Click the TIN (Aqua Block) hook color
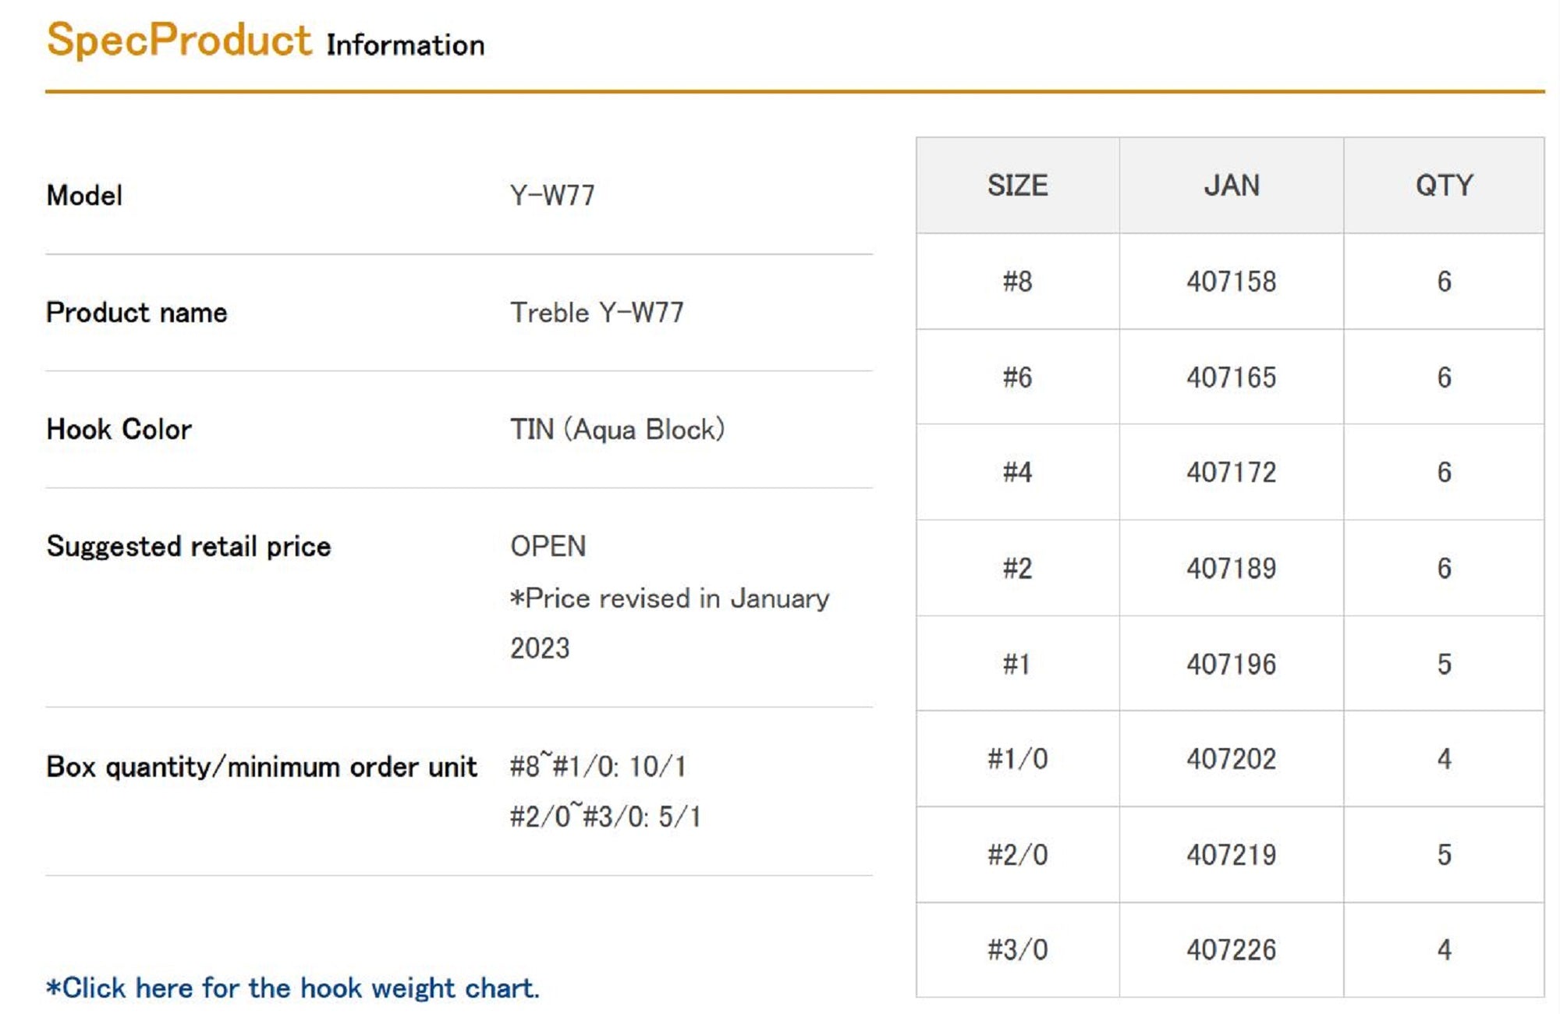Image resolution: width=1560 pixels, height=1014 pixels. point(617,430)
